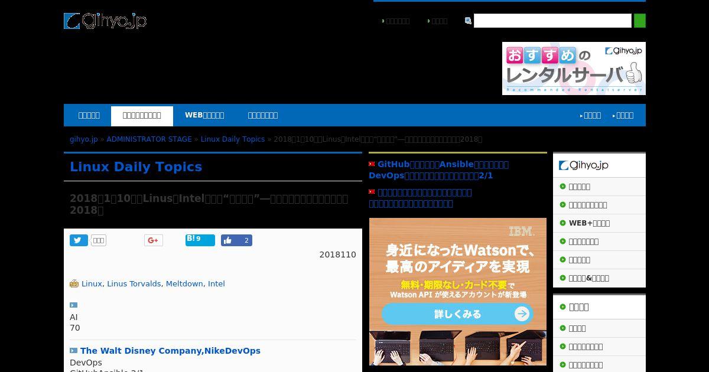Open second item under second sidebar heading
The height and width of the screenshot is (372, 709).
pyautogui.click(x=599, y=347)
